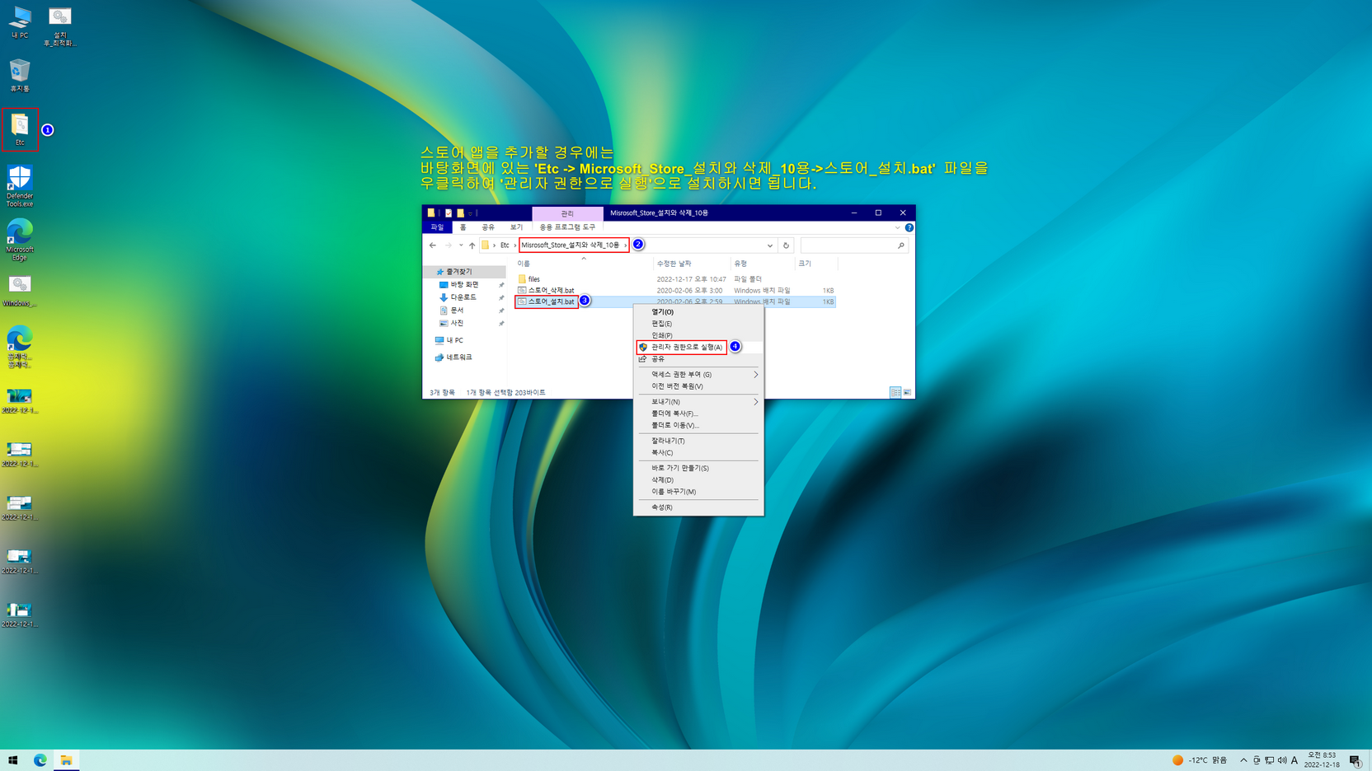1372x771 pixels.
Task: Click Etc in the address bar path
Action: pos(505,245)
